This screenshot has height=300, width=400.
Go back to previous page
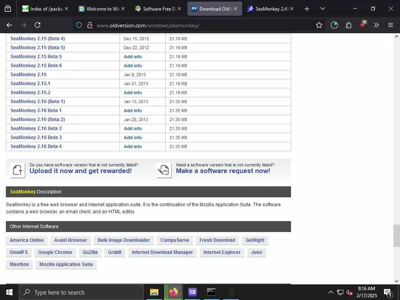click(x=9, y=25)
